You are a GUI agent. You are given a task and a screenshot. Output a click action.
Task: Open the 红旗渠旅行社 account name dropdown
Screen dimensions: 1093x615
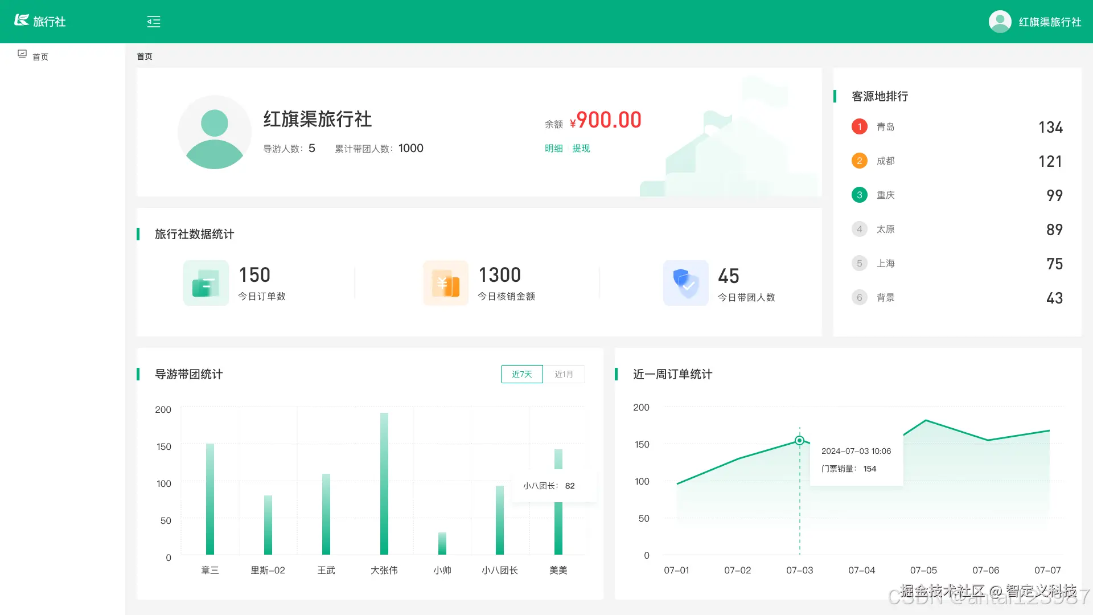1049,22
